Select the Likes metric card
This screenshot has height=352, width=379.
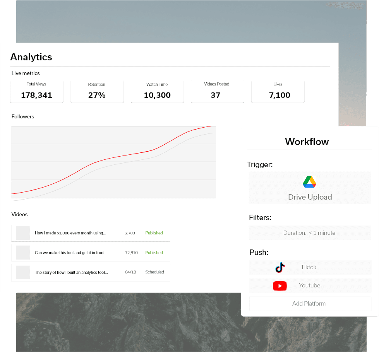(278, 91)
